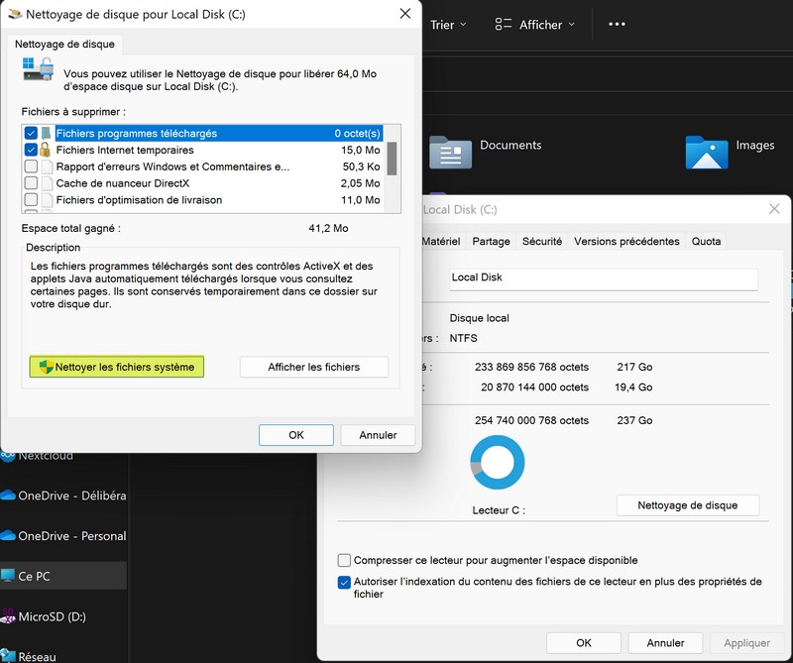Open the Images folder icon
Screen dimensions: 793x663
(706, 152)
